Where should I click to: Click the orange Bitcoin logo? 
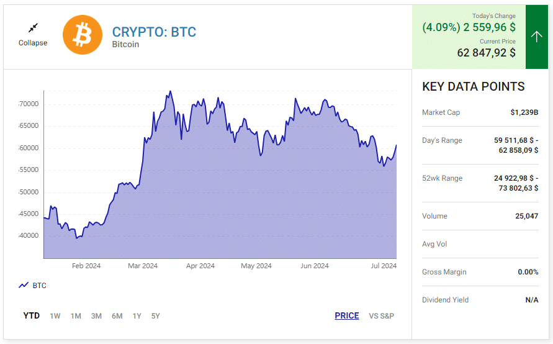click(83, 35)
